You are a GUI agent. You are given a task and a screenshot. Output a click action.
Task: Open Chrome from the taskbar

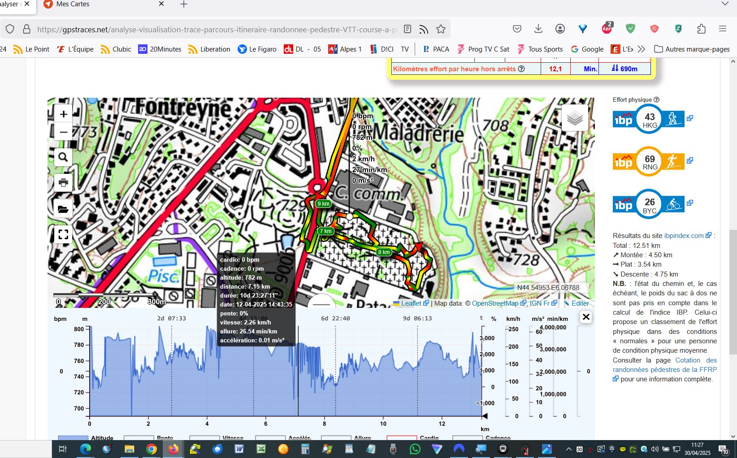[x=152, y=449]
